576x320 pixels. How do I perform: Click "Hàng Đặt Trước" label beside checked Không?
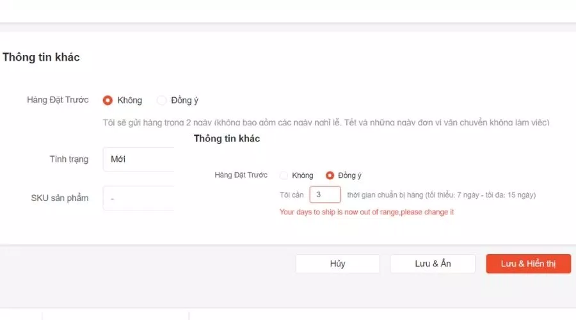[58, 100]
